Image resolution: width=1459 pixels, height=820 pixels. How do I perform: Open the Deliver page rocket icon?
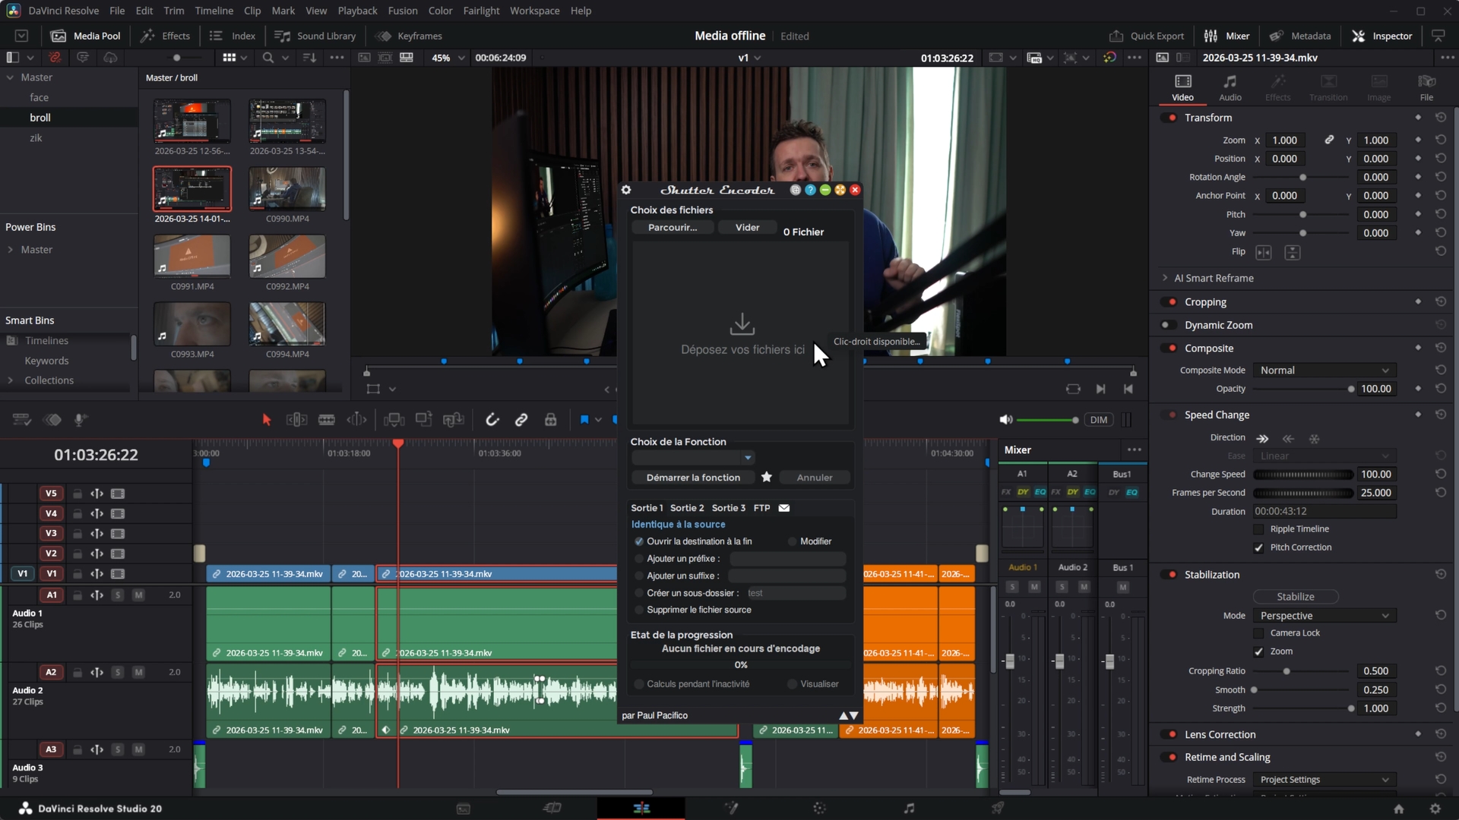[998, 809]
